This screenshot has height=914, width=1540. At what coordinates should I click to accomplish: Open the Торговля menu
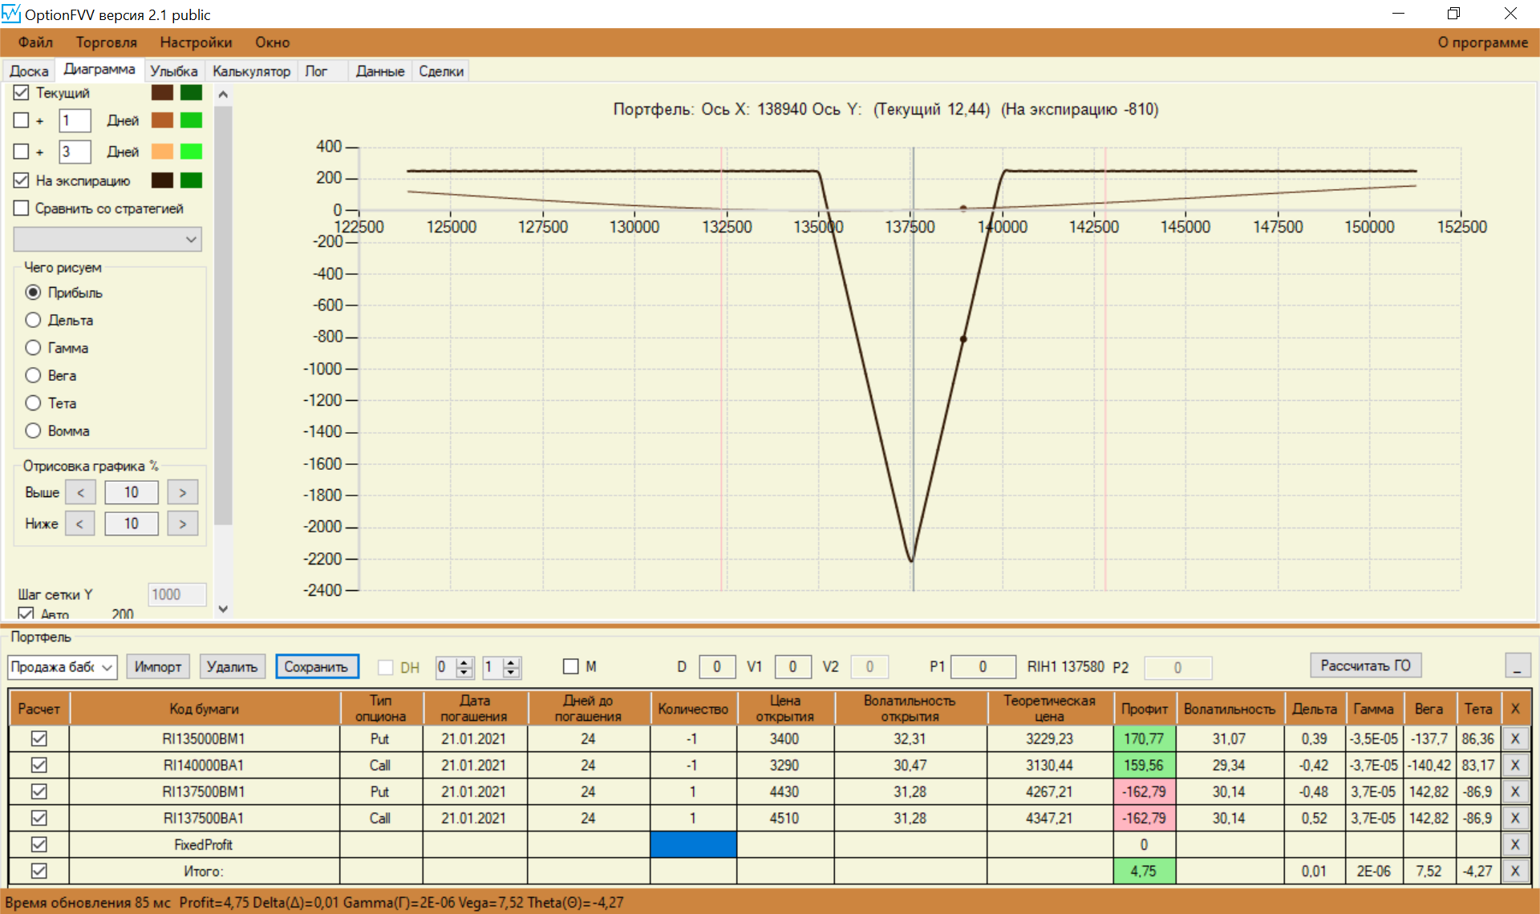[106, 42]
